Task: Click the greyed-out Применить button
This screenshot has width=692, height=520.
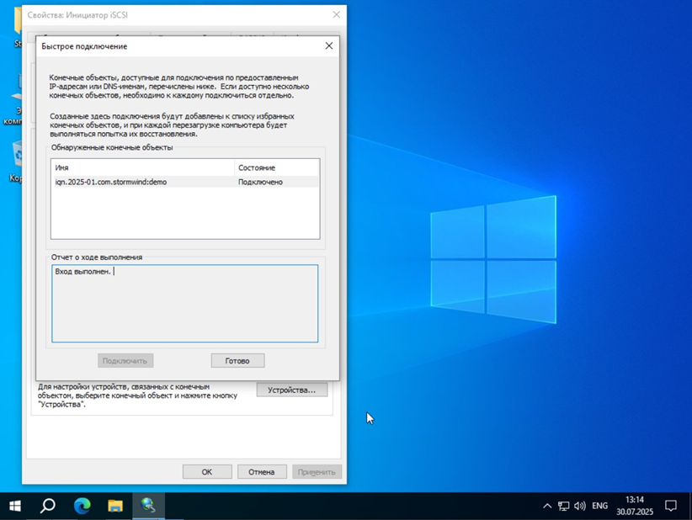Action: [x=317, y=472]
